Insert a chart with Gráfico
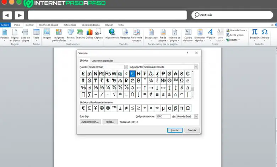 point(89,34)
